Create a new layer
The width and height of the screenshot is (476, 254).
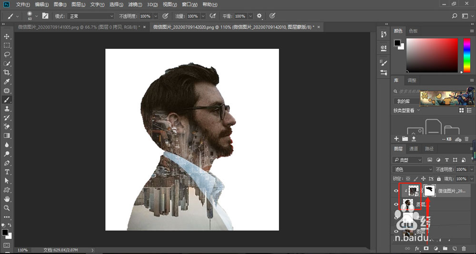(x=455, y=248)
